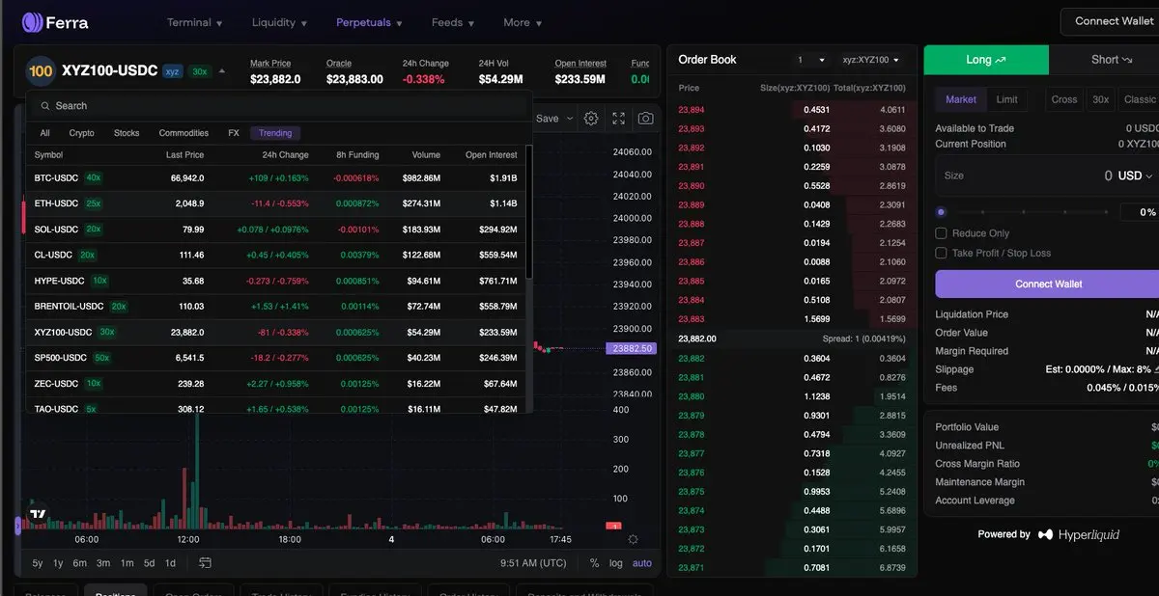
Task: Select the Trending market filter tab
Action: coord(275,133)
